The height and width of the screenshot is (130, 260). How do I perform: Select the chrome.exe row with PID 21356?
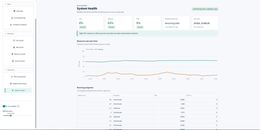point(147,125)
